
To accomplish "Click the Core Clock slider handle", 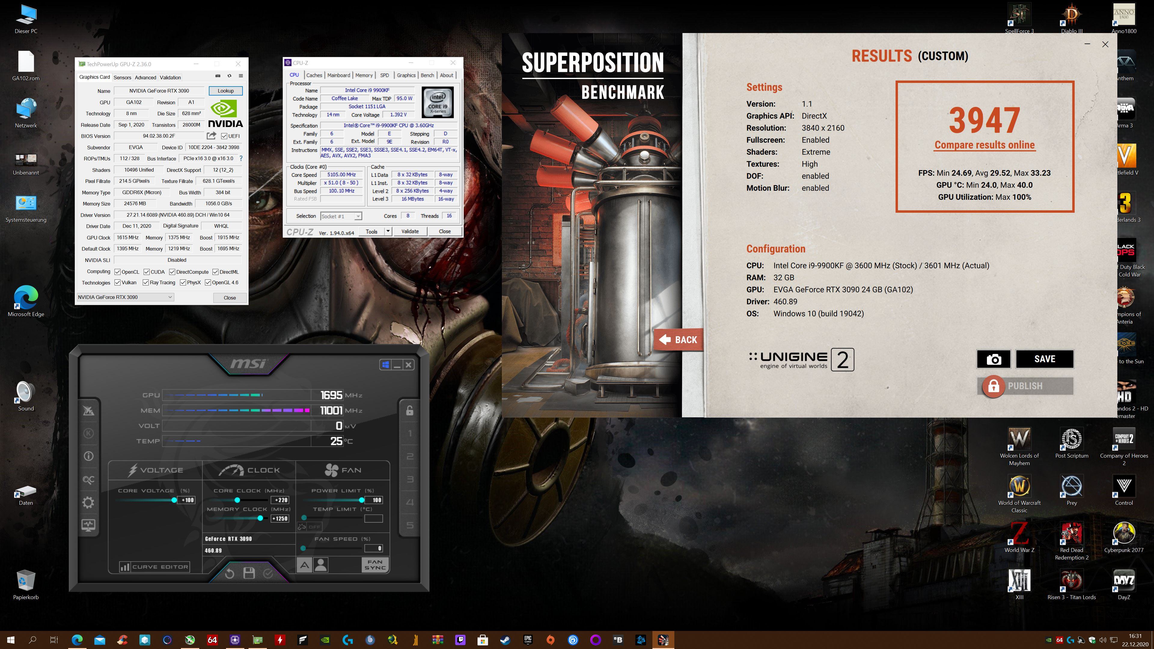I will [x=237, y=500].
